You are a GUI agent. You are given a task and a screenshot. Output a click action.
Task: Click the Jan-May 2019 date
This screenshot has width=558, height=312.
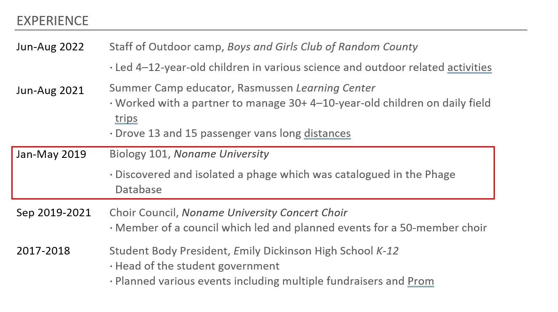[51, 155]
